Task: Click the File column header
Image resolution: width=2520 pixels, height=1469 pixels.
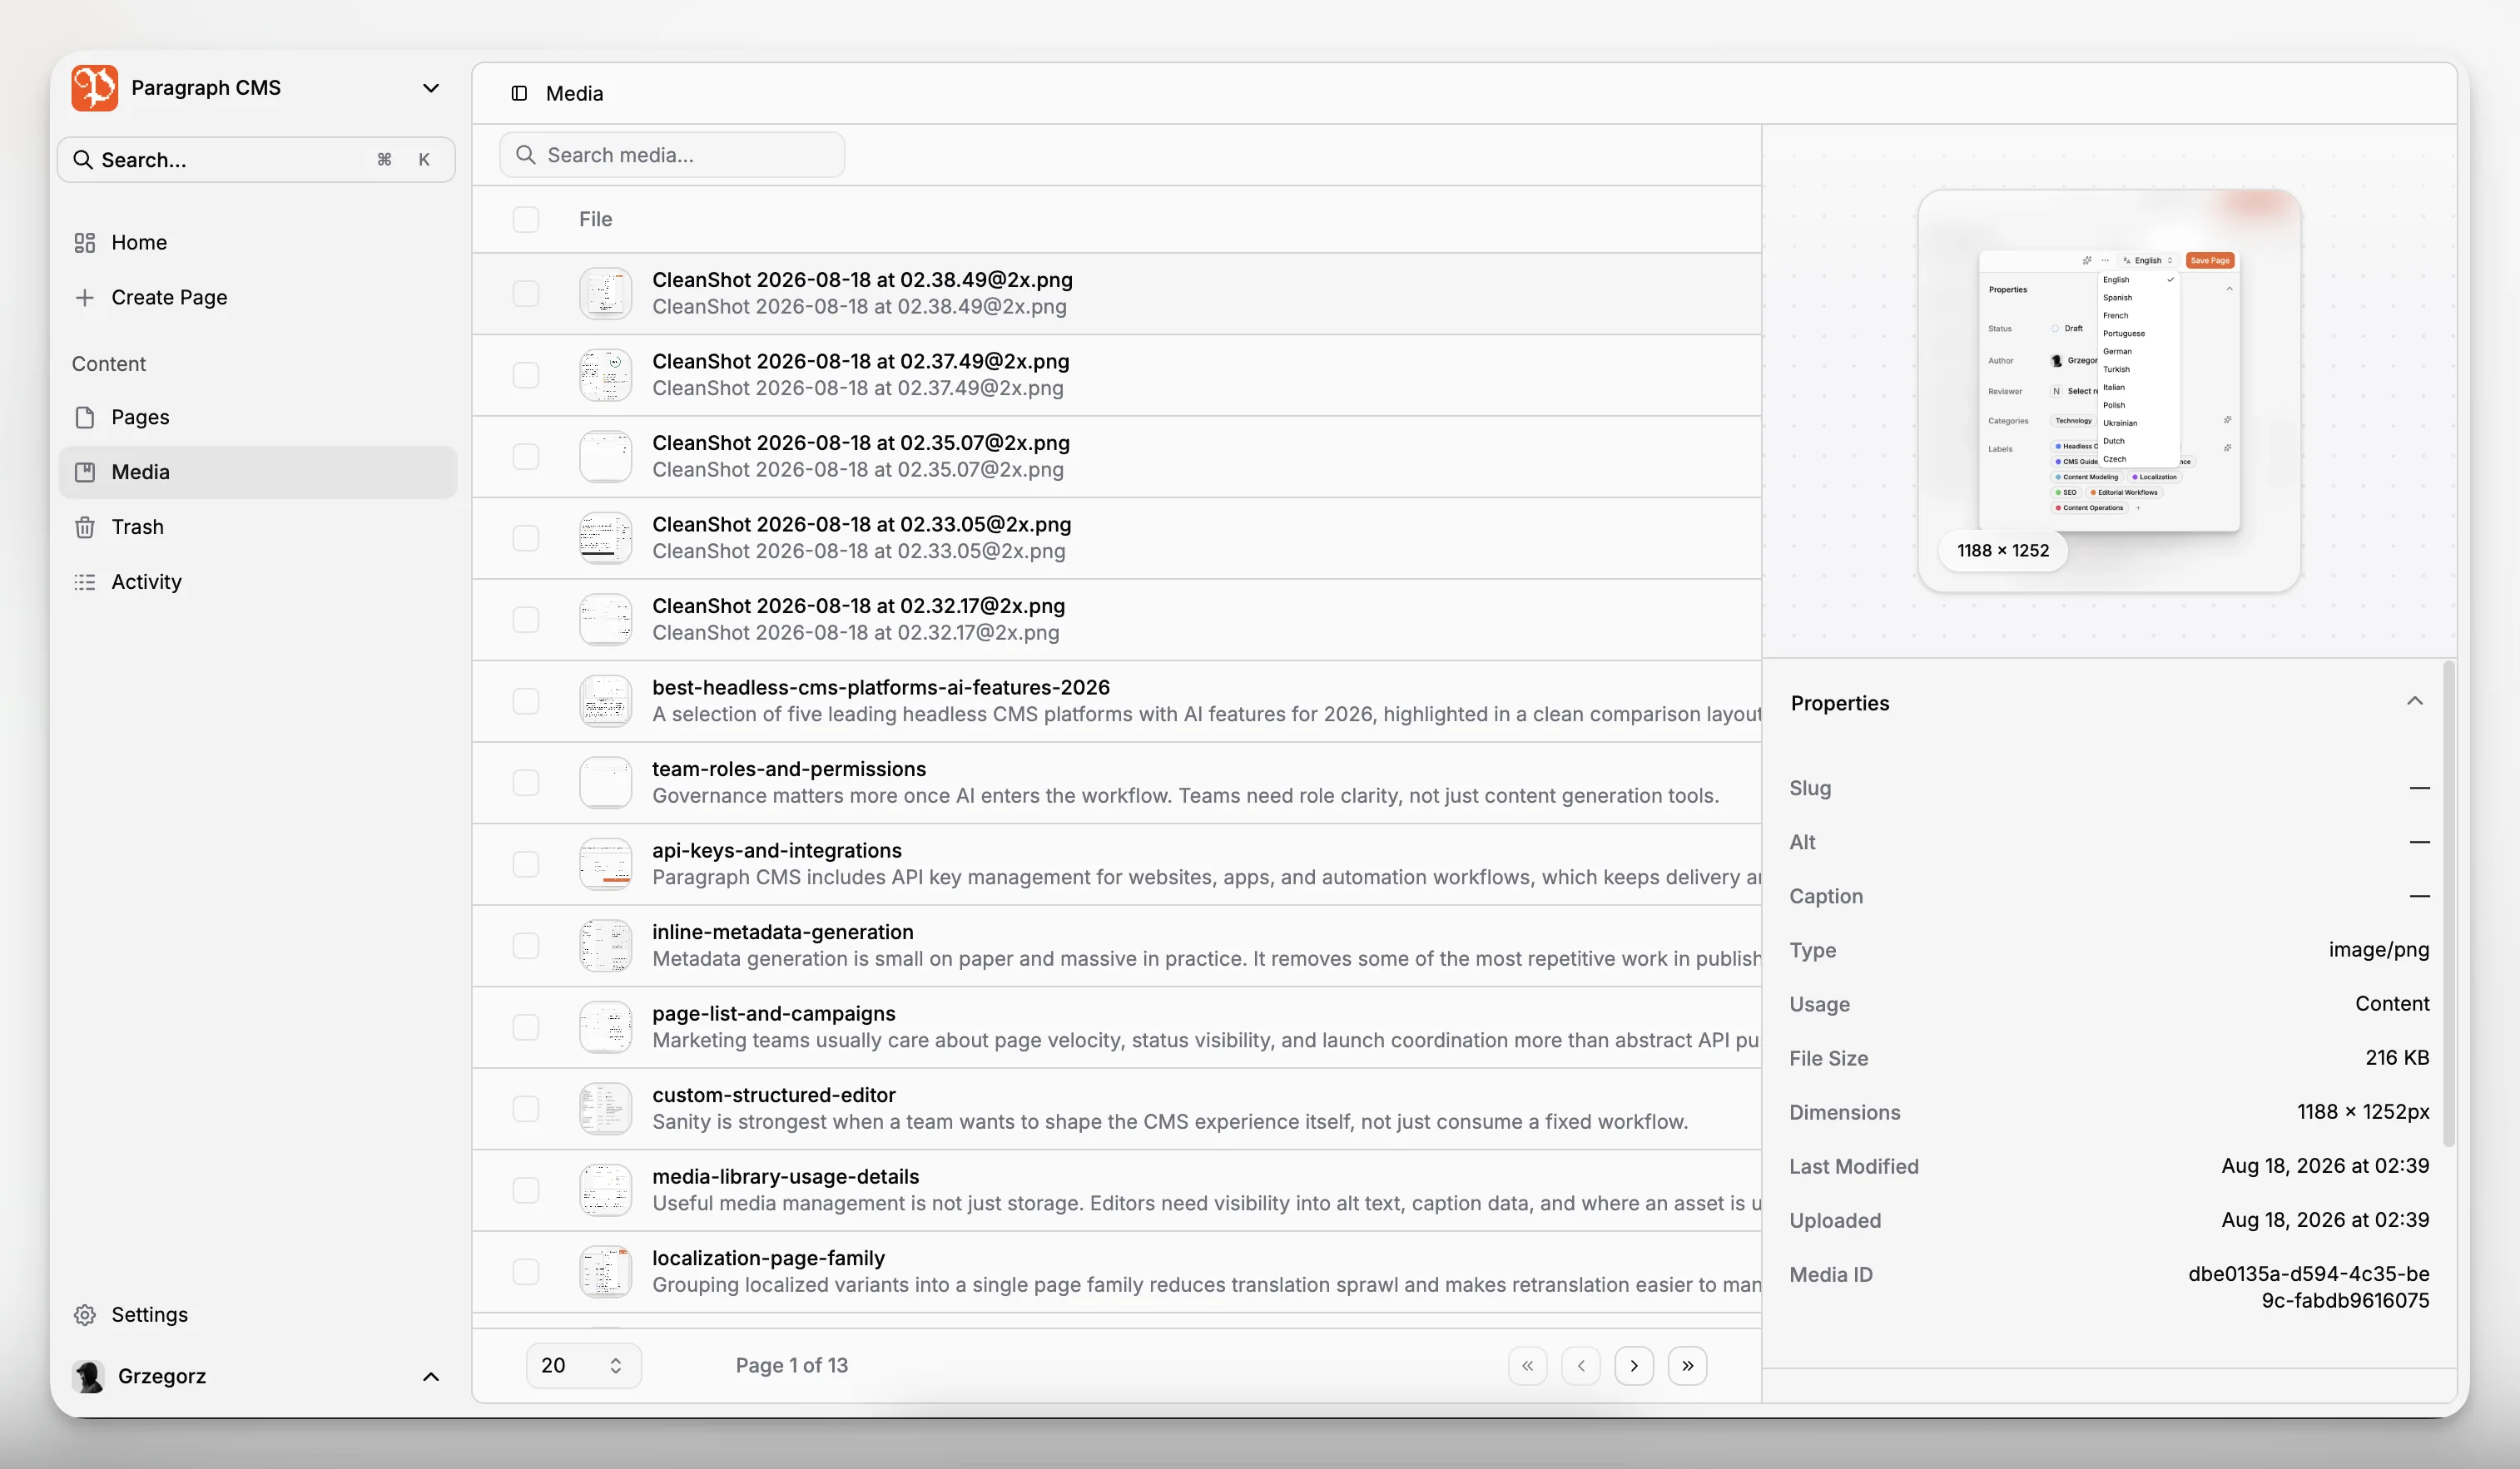Action: (x=595, y=220)
